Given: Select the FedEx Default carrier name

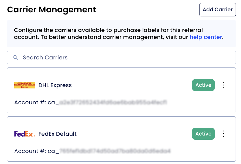Looking at the screenshot, I should click(x=57, y=134).
